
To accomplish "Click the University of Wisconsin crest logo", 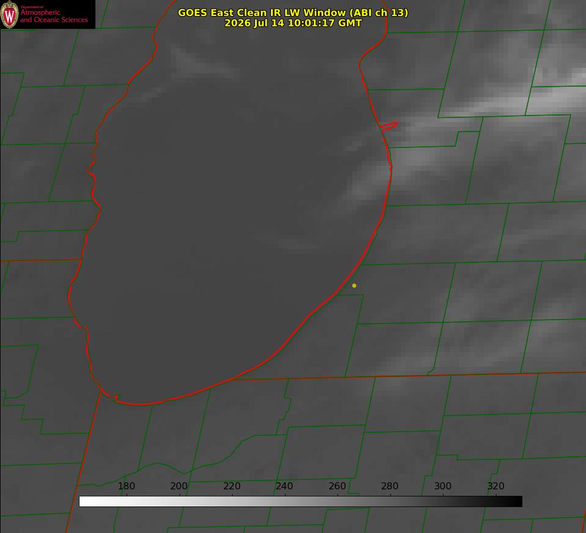I will [9, 14].
